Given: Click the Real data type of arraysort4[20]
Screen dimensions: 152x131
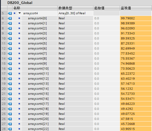Looking at the screenshot, I should point(75,119).
